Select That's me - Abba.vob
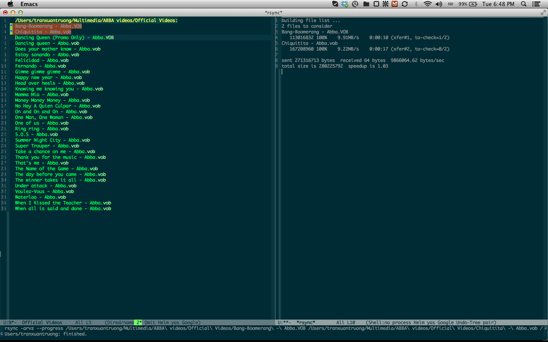This screenshot has height=342, width=548. click(x=42, y=163)
